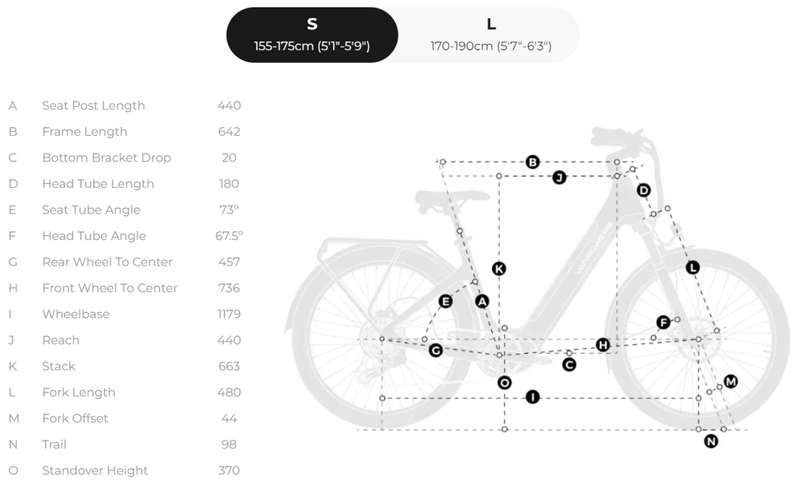795x492 pixels.
Task: Click the N trail marker
Action: tap(711, 442)
